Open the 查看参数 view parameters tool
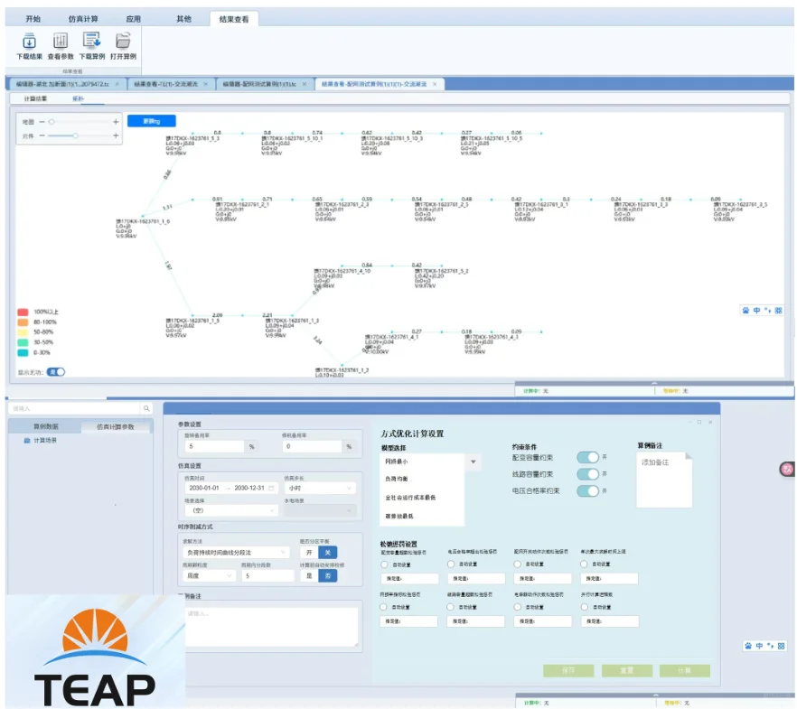Screen dimensions: 797x709 (x=61, y=41)
